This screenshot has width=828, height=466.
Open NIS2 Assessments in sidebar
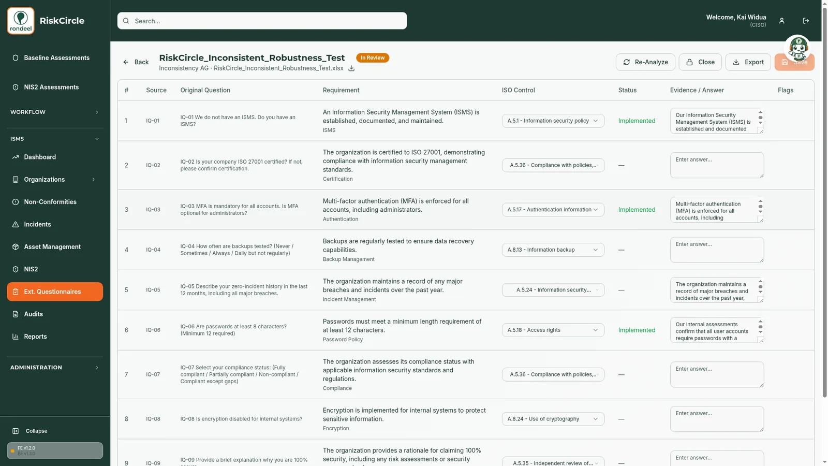(55, 87)
